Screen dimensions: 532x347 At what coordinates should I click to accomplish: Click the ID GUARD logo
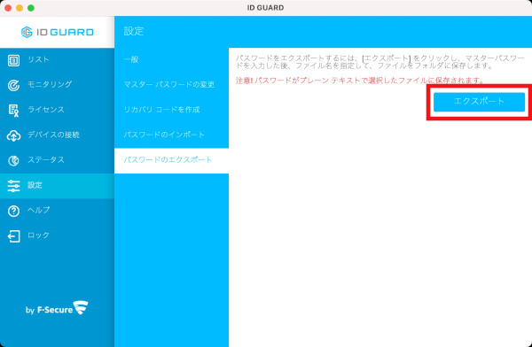[x=57, y=32]
